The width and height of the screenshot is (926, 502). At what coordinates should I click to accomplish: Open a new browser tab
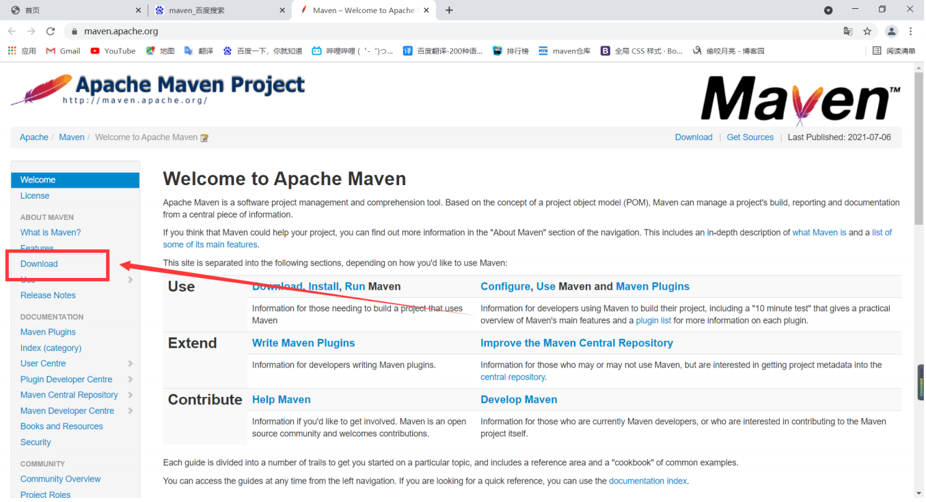point(449,10)
